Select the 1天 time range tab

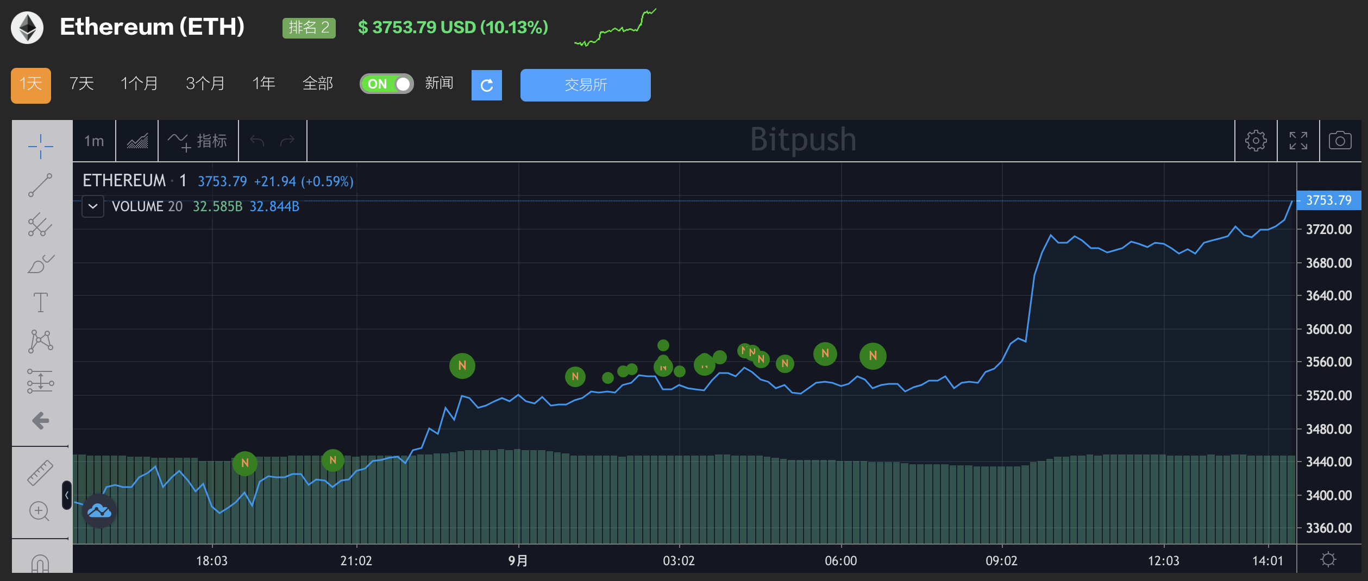pyautogui.click(x=31, y=85)
